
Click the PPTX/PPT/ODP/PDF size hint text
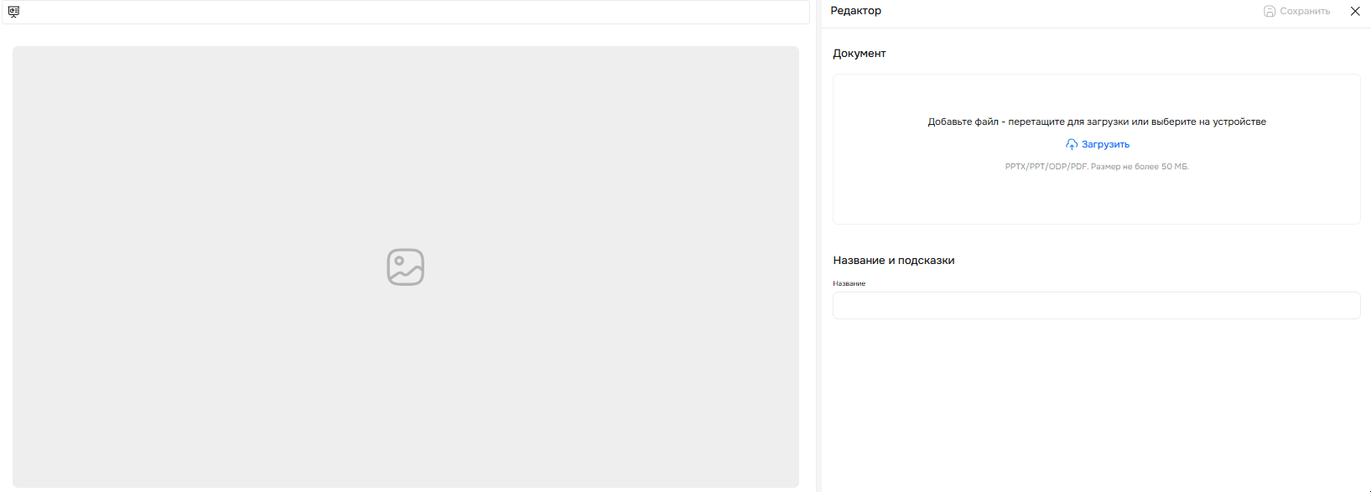click(1097, 167)
